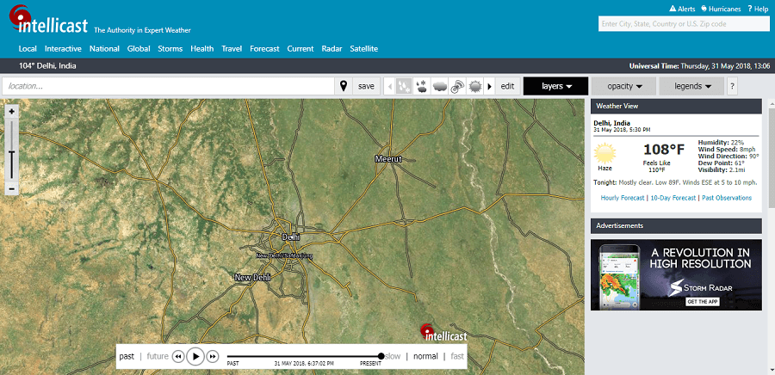
Task: Open the Forecast menu
Action: point(264,49)
